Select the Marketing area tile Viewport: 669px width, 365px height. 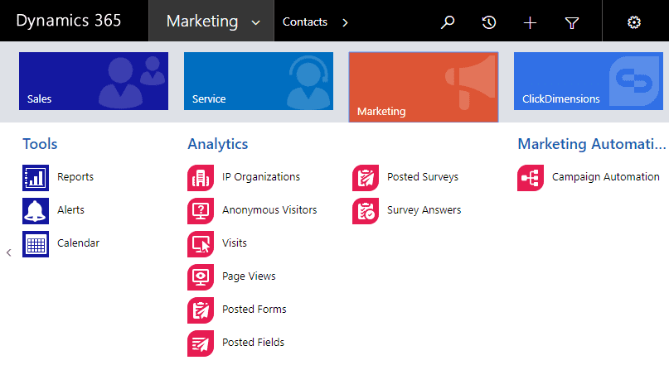[x=424, y=87]
